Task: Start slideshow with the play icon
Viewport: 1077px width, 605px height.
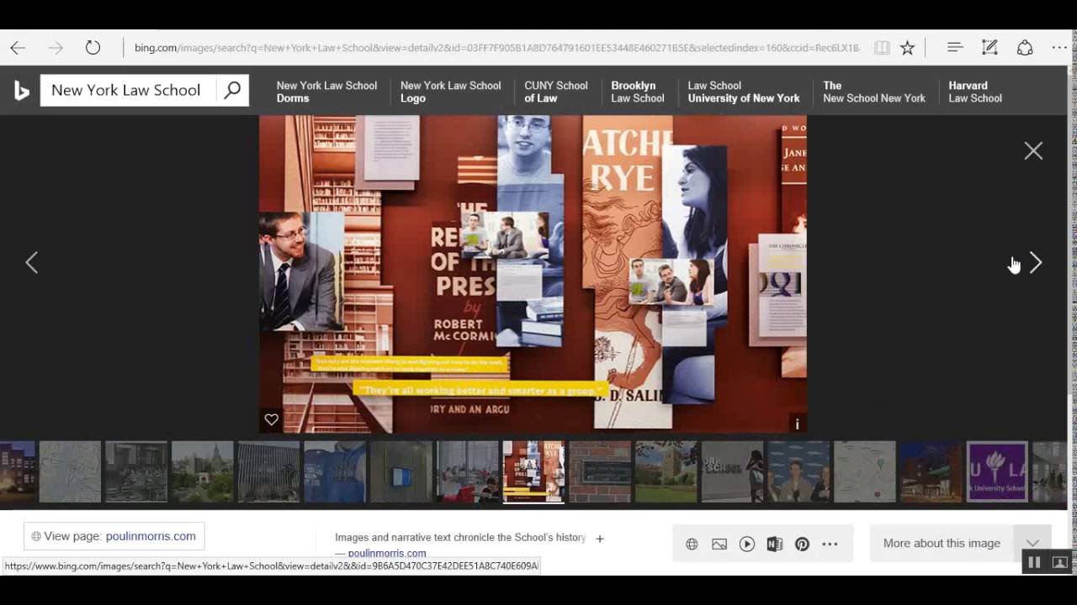Action: 747,544
